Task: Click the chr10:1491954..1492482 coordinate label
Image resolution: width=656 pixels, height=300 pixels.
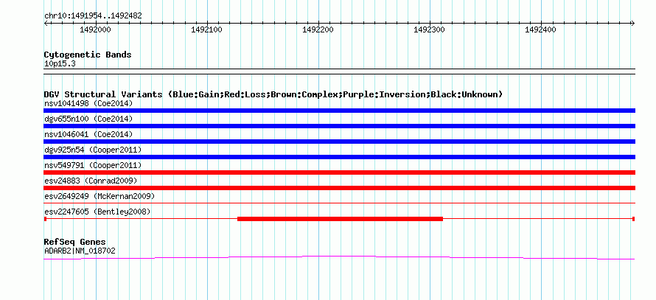Action: (93, 16)
